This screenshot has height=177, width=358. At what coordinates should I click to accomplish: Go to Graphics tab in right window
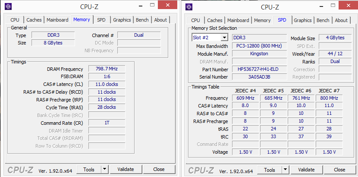pos(303,20)
